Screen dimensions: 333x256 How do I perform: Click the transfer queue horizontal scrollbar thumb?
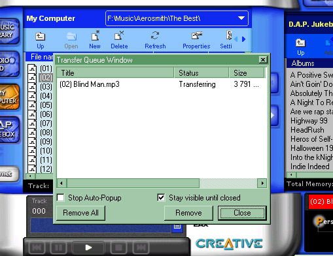[133, 184]
